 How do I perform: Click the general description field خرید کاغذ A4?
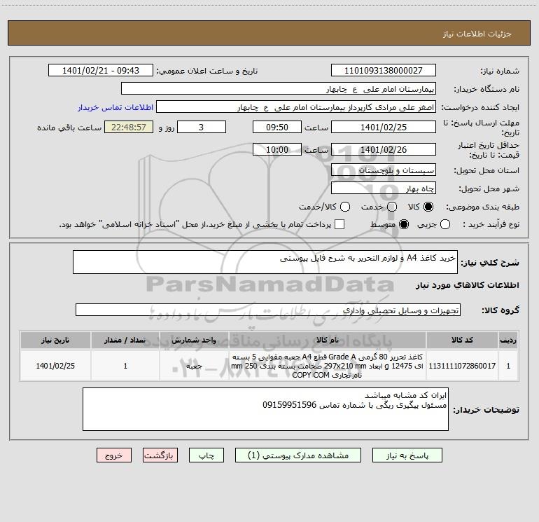click(x=265, y=262)
